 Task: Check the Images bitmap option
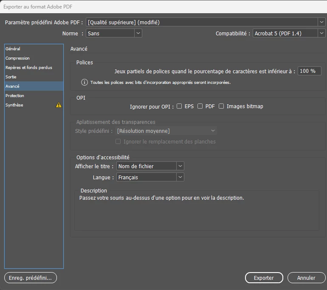pos(221,106)
